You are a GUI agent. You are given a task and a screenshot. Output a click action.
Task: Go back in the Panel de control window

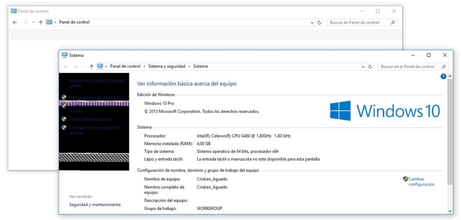[x=15, y=22]
